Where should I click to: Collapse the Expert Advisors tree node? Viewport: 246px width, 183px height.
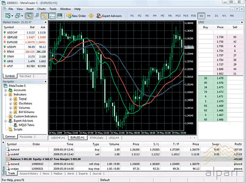coord(6,121)
